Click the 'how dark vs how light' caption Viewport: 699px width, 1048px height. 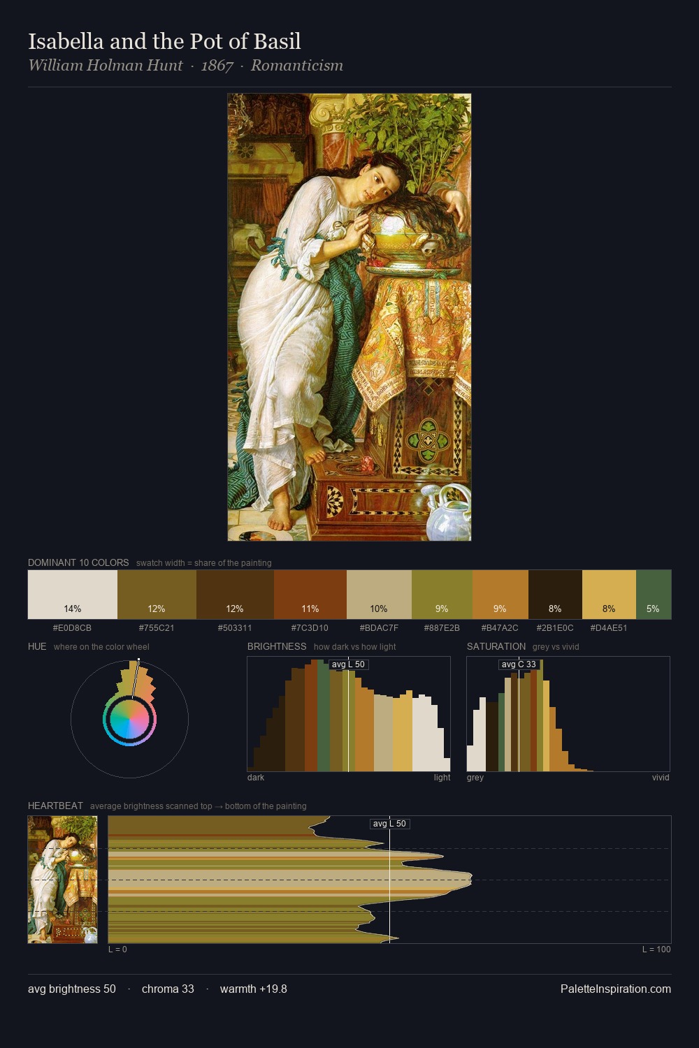click(x=355, y=647)
